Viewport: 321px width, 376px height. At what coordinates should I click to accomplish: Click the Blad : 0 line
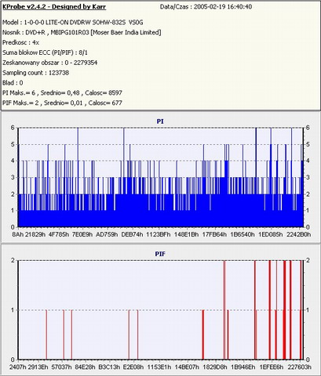click(x=13, y=83)
